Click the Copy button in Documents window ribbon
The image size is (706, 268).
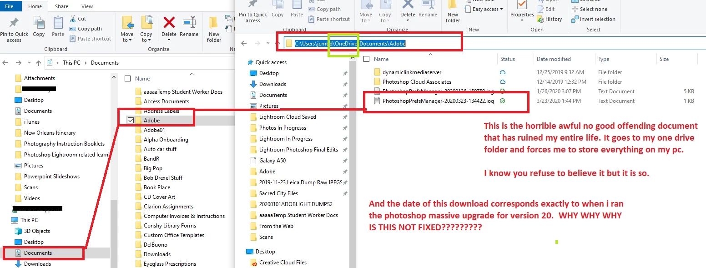tap(39, 27)
